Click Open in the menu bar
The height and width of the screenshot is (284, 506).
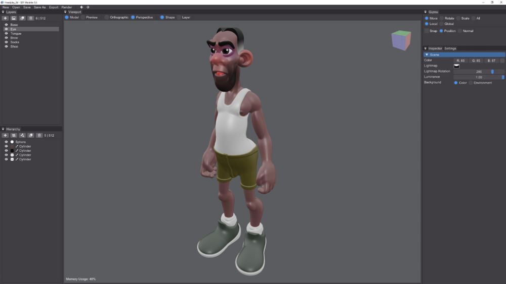pyautogui.click(x=16, y=7)
